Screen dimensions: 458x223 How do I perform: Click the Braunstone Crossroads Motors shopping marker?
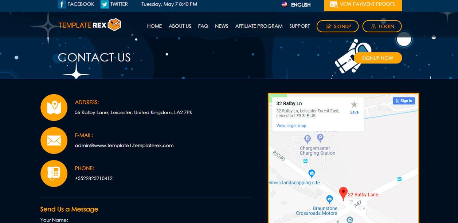point(329,199)
